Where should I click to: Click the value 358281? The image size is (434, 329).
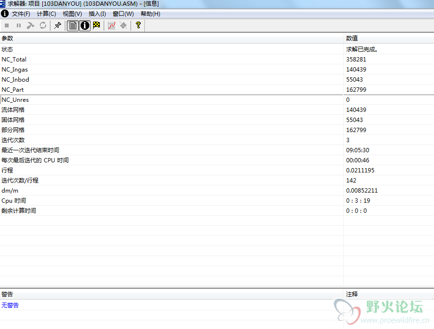click(356, 59)
